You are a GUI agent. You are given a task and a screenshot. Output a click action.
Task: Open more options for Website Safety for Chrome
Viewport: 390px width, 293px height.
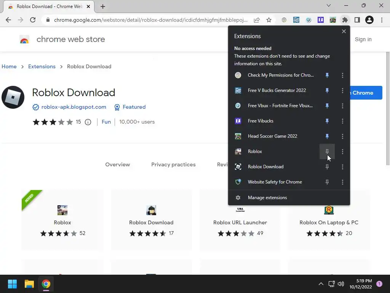(x=342, y=182)
